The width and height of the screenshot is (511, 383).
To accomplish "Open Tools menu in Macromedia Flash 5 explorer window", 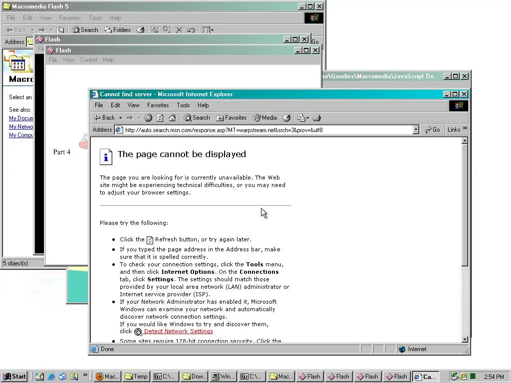I will [x=95, y=18].
